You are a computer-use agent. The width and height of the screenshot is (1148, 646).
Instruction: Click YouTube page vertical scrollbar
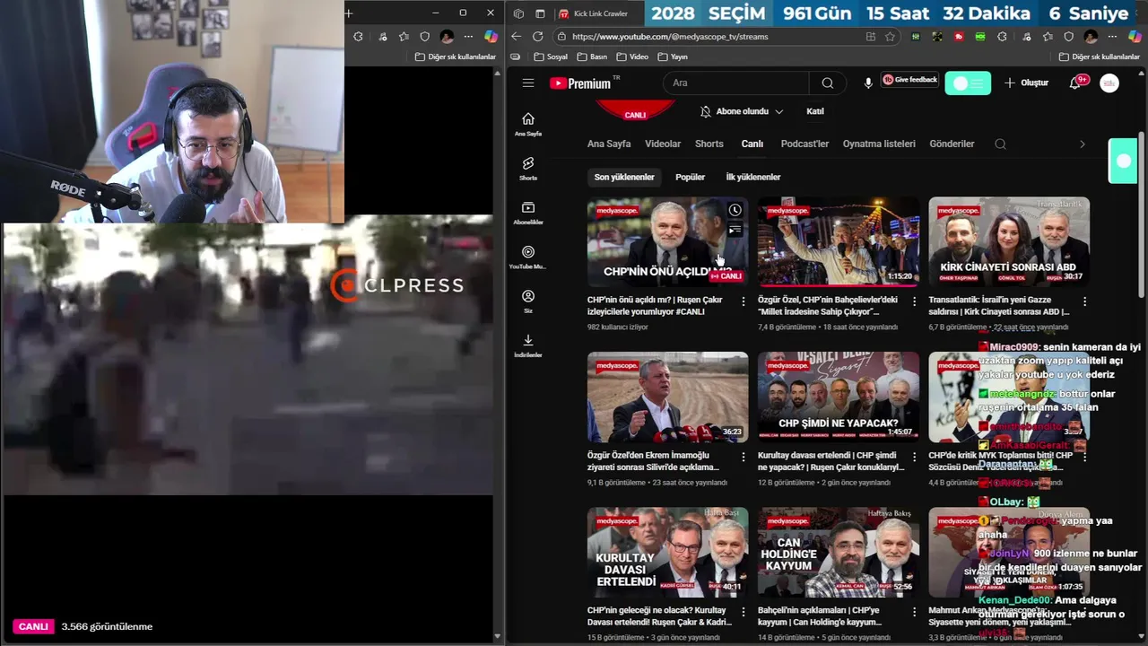(1141, 215)
